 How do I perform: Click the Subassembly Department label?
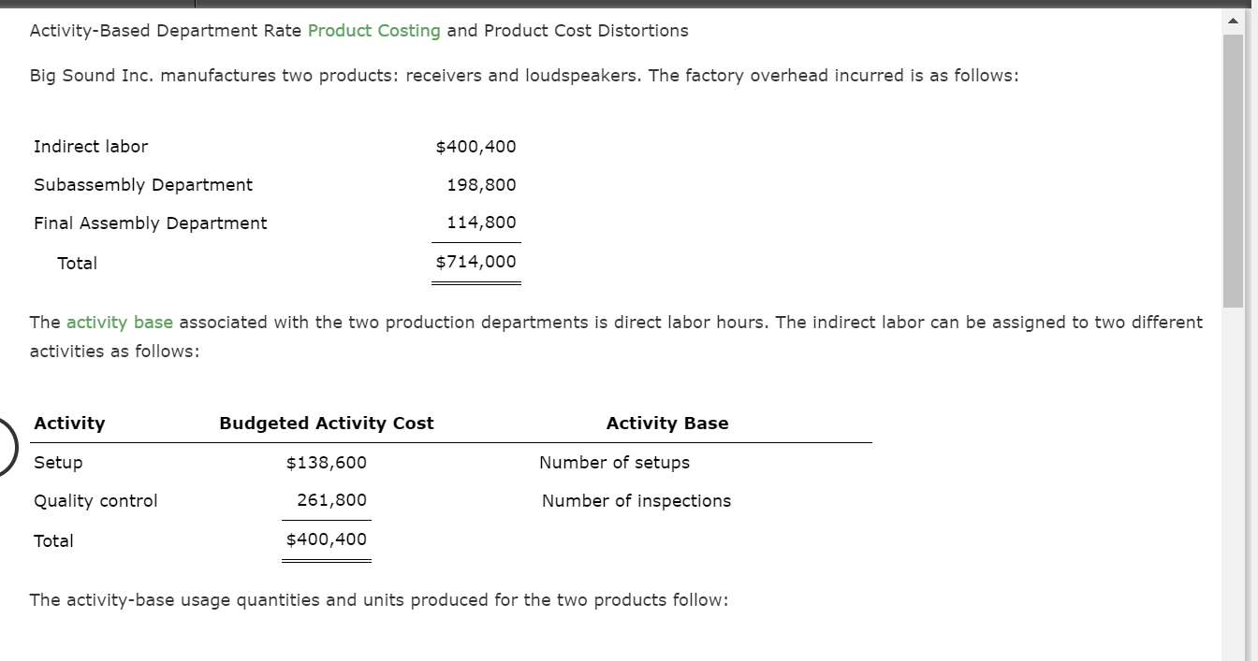click(x=142, y=184)
